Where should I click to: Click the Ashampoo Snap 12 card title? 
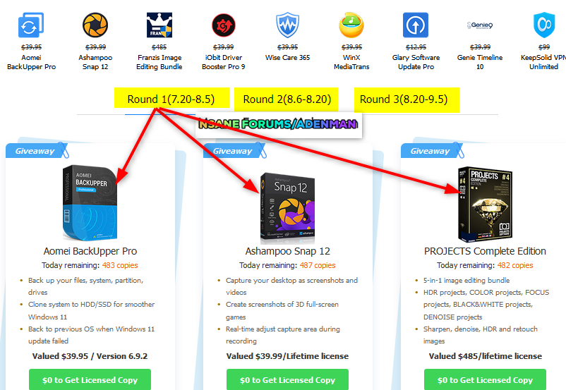point(288,251)
